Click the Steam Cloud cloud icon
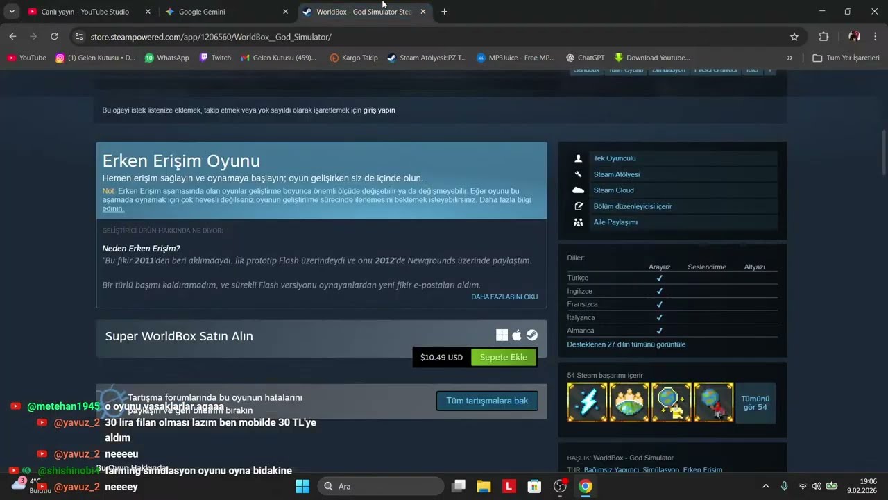Image resolution: width=888 pixels, height=500 pixels. click(x=578, y=190)
